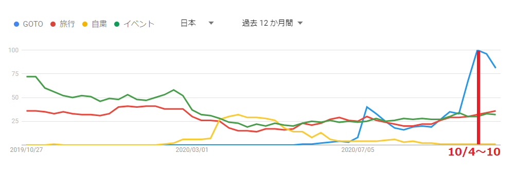
Task: Select the GOTO legend label
Action: [33, 24]
